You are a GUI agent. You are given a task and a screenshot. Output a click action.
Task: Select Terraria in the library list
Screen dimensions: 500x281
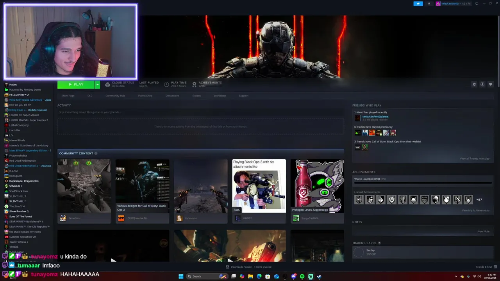tap(14, 247)
